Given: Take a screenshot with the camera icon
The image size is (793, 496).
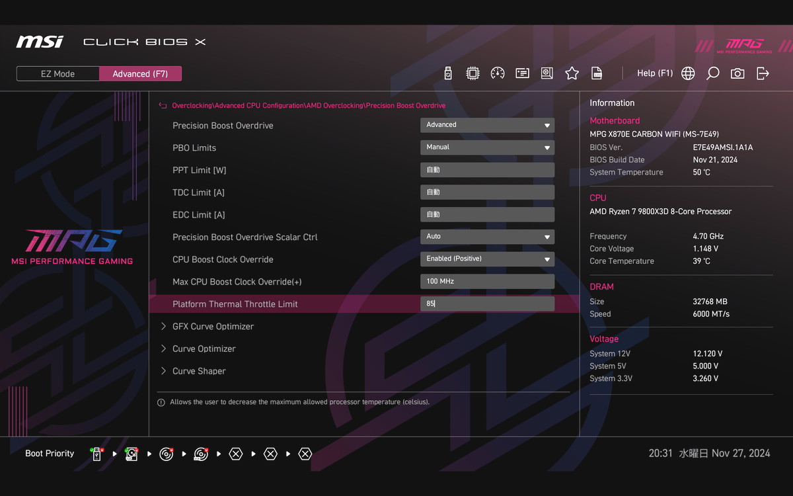Looking at the screenshot, I should pos(737,73).
